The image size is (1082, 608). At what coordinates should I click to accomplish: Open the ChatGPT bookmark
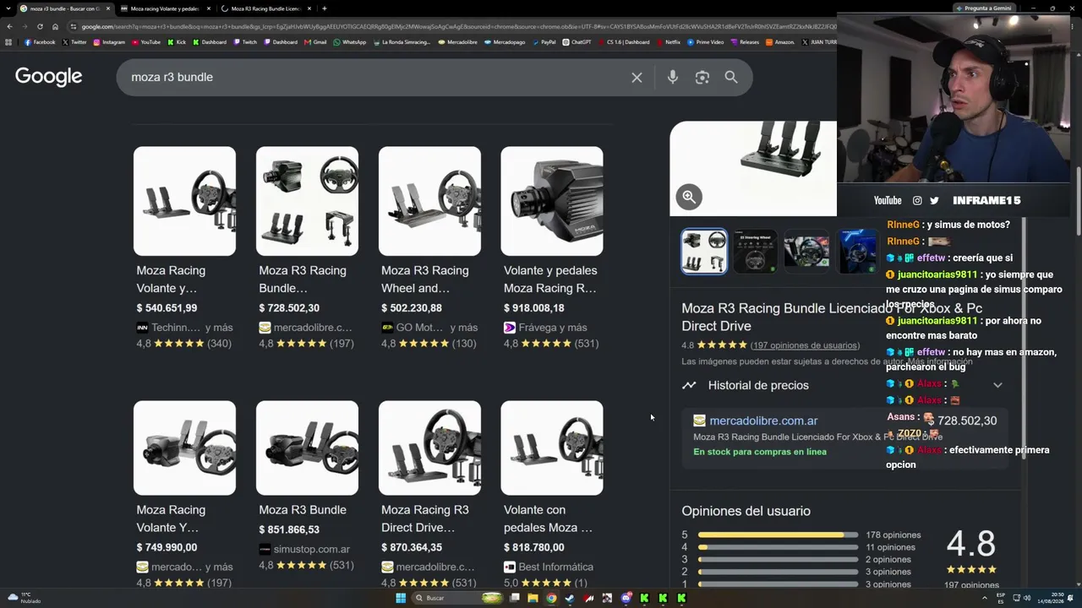click(577, 42)
